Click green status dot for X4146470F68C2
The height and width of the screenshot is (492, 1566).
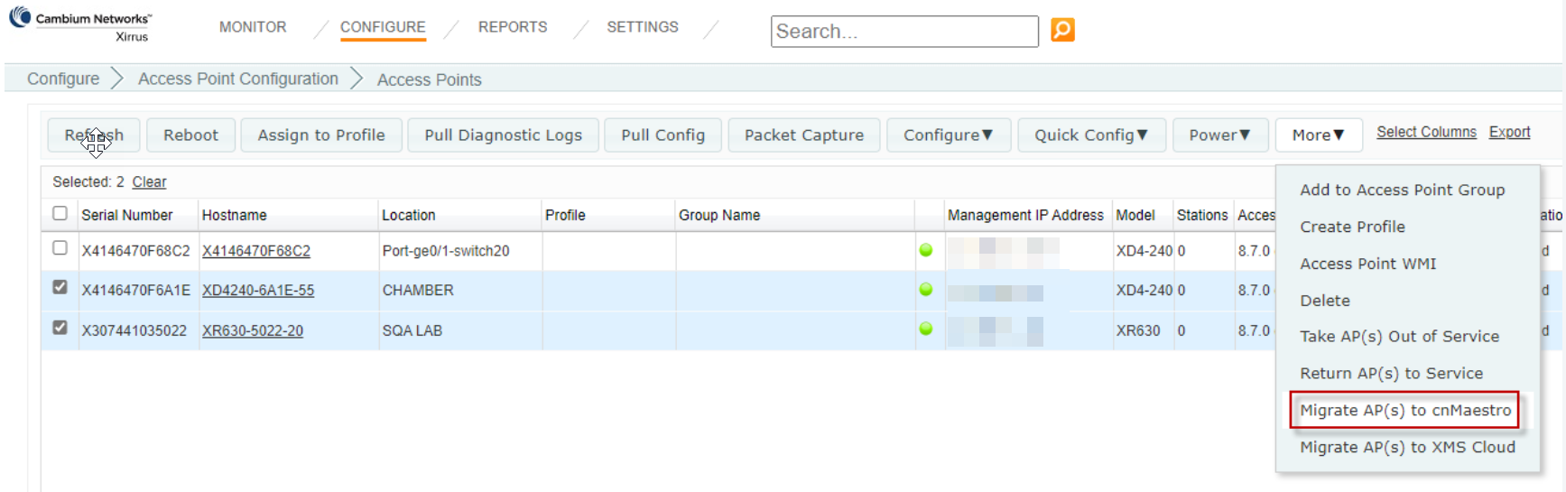pos(925,250)
